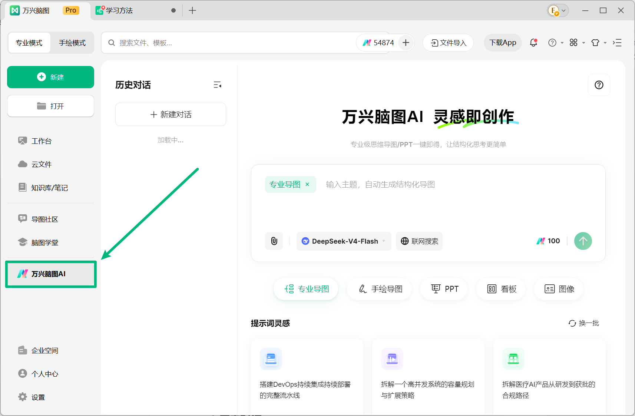This screenshot has height=416, width=635.
Task: Open 企业空间 enterprise space
Action: pos(50,350)
